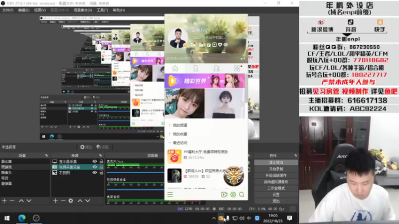Pop out the Controls dock panel
This screenshot has width=399, height=224.
295,155
